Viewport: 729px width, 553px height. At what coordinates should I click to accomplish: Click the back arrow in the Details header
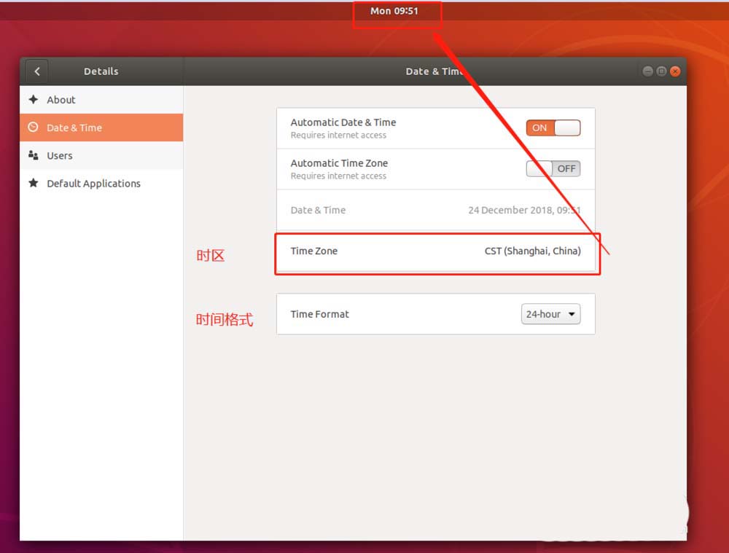coord(36,71)
